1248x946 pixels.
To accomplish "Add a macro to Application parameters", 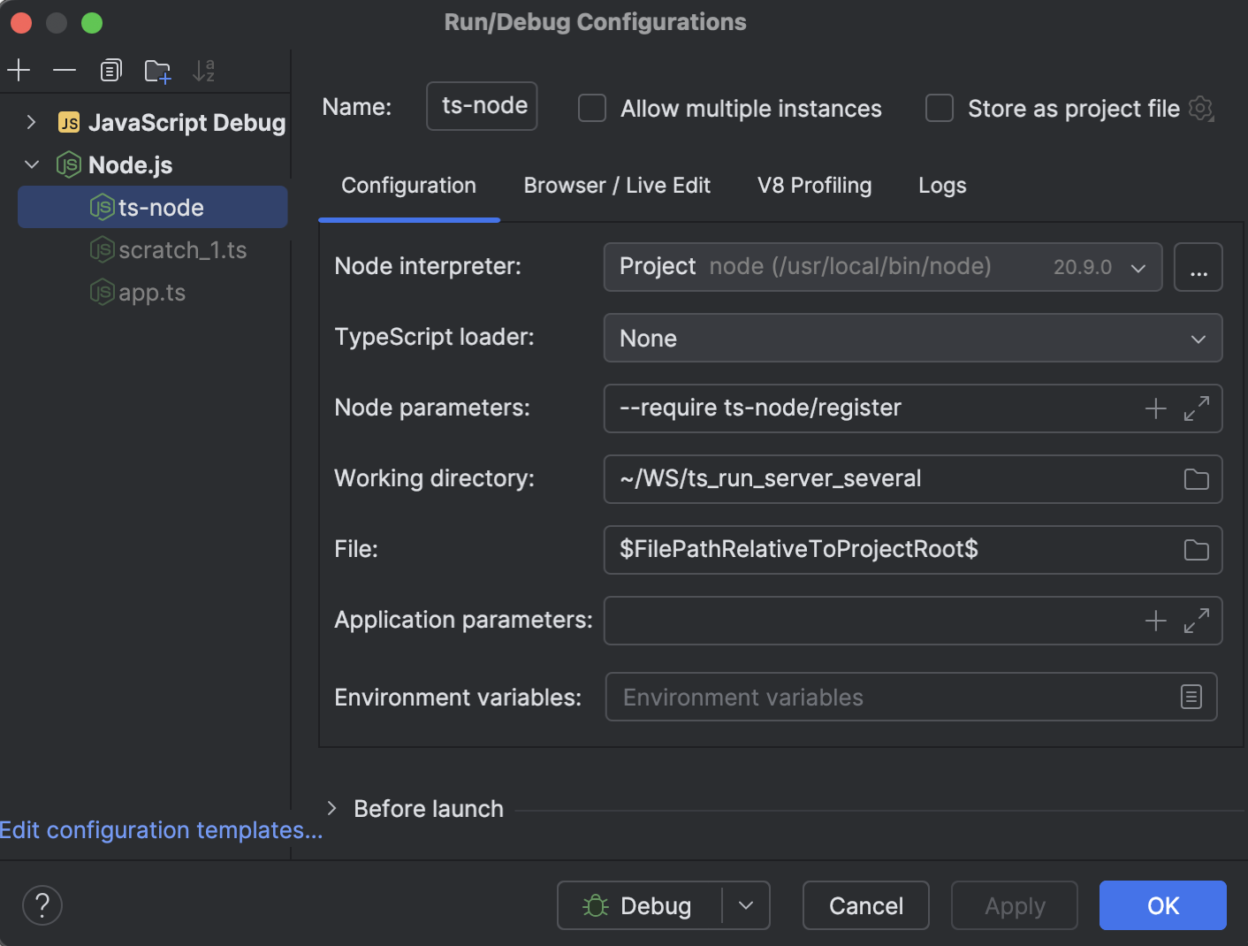I will 1155,620.
